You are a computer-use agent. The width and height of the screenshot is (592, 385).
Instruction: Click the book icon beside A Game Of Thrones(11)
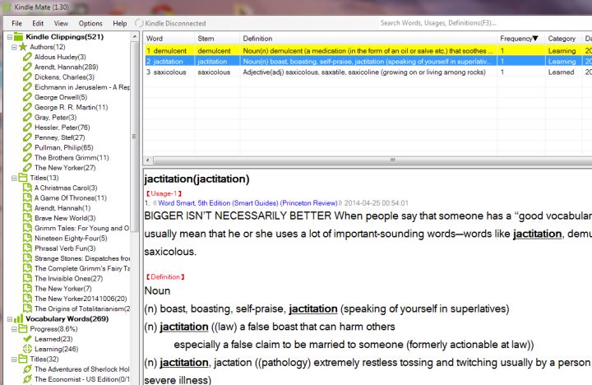pos(27,198)
